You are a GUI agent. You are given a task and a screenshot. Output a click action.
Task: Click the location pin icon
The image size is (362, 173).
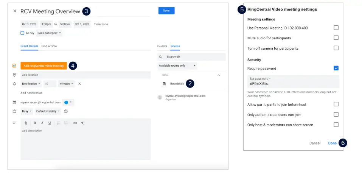14,75
